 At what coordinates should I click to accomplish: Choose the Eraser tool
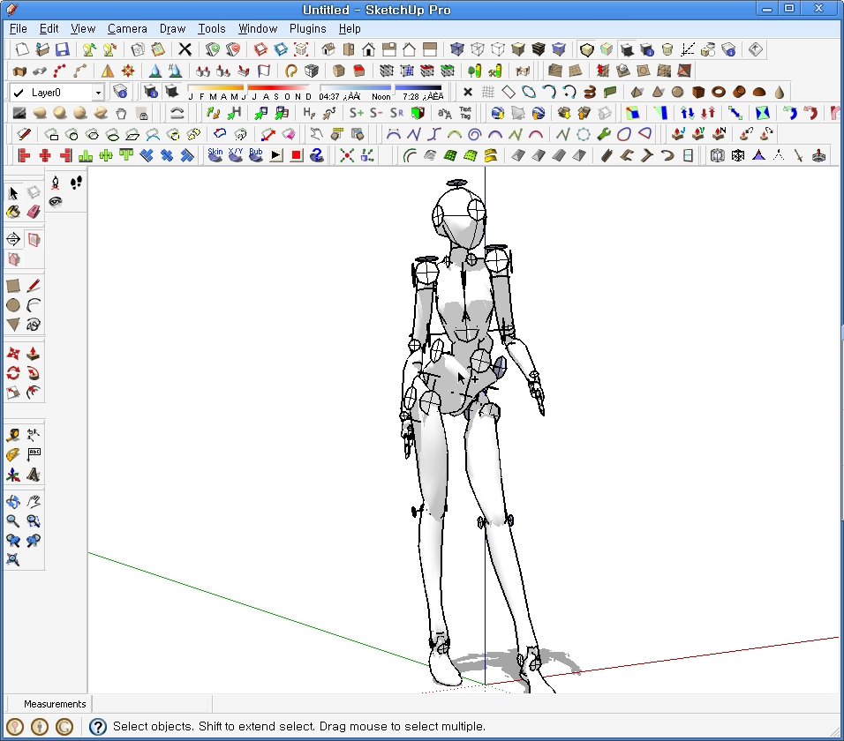click(x=34, y=212)
